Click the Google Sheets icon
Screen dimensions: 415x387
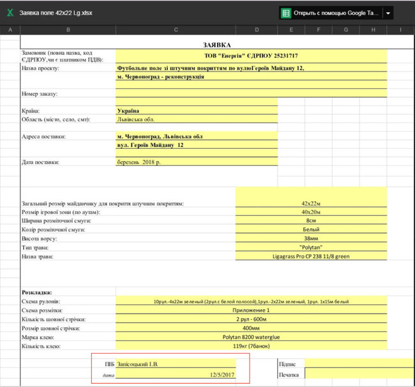(287, 13)
